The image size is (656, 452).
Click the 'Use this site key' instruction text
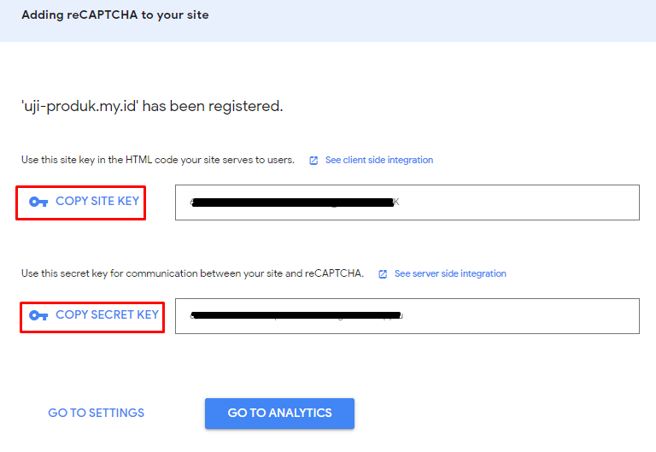pyautogui.click(x=158, y=160)
